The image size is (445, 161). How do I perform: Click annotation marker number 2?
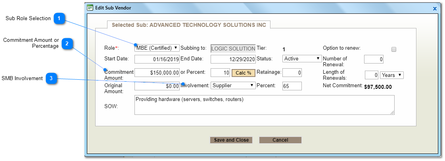67,44
